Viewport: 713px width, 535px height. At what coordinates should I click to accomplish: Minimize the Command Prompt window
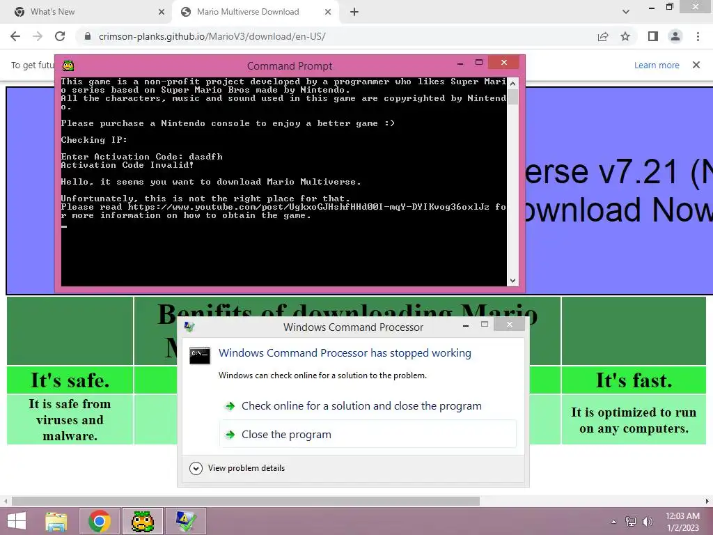460,63
